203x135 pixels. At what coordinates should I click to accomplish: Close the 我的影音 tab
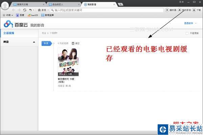point(114,4)
